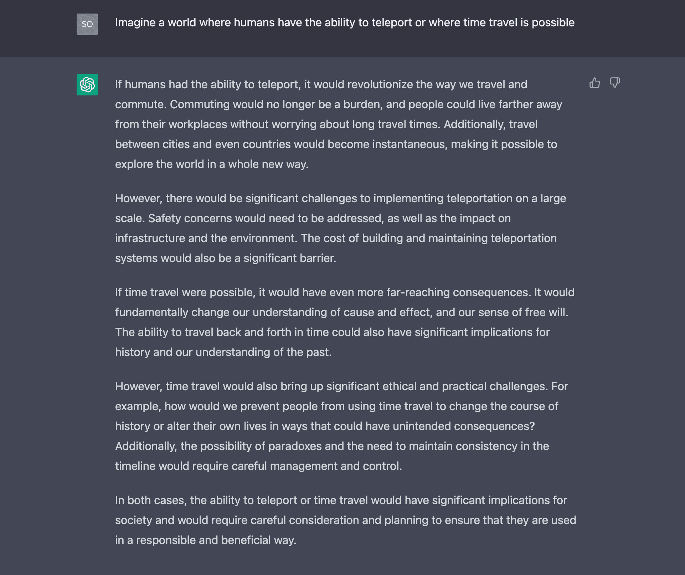Click the line ending 'explore the world in a whole new way.'
This screenshot has width=685, height=575.
[x=212, y=164]
